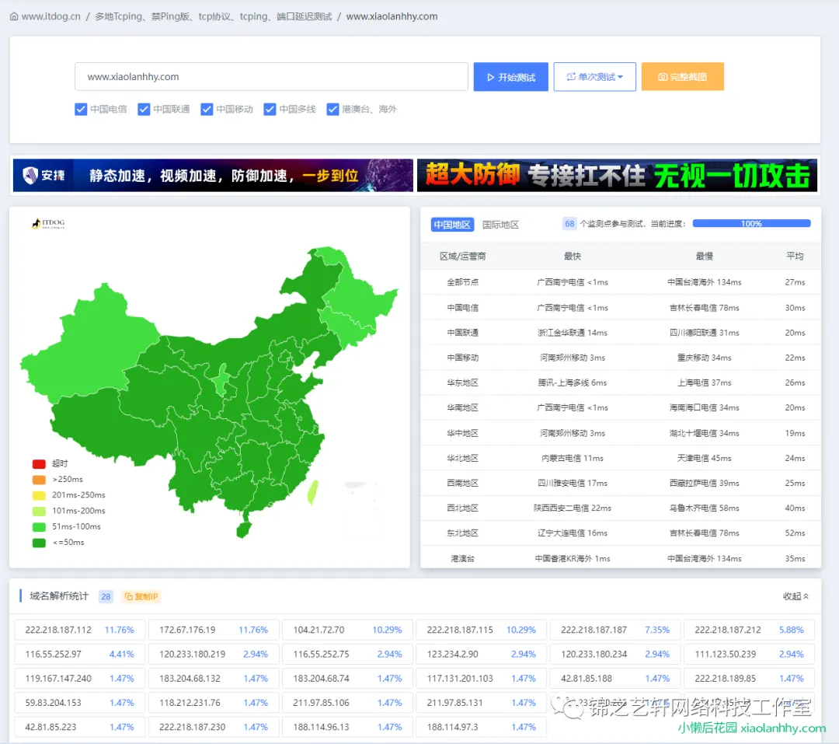Viewport: 839px width, 744px height.
Task: Click 乌鲁木齐电信 58ms cell
Action: (704, 508)
